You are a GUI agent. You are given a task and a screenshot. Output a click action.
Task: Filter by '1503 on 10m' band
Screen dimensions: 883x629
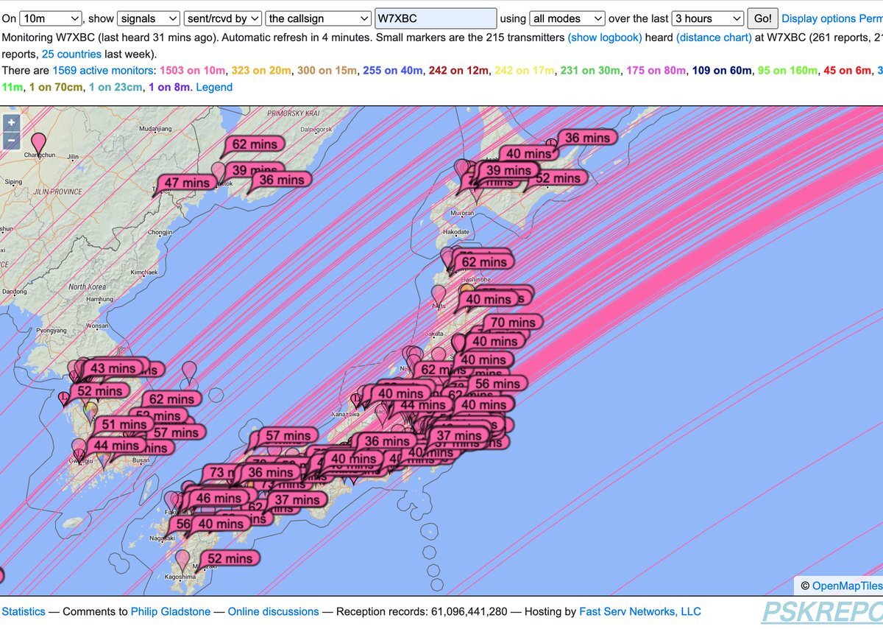coord(193,70)
